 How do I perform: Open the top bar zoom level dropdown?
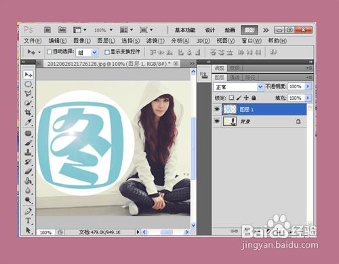111,30
